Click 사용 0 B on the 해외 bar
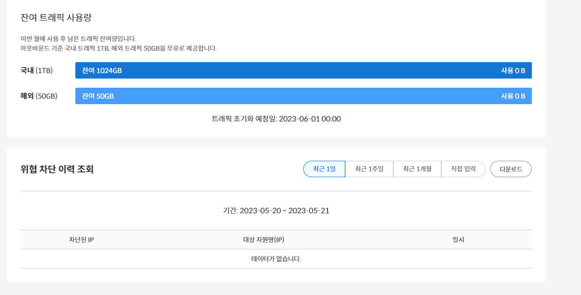 coord(513,96)
